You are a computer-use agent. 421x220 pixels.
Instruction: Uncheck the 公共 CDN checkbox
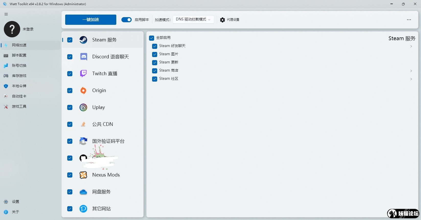pos(70,124)
